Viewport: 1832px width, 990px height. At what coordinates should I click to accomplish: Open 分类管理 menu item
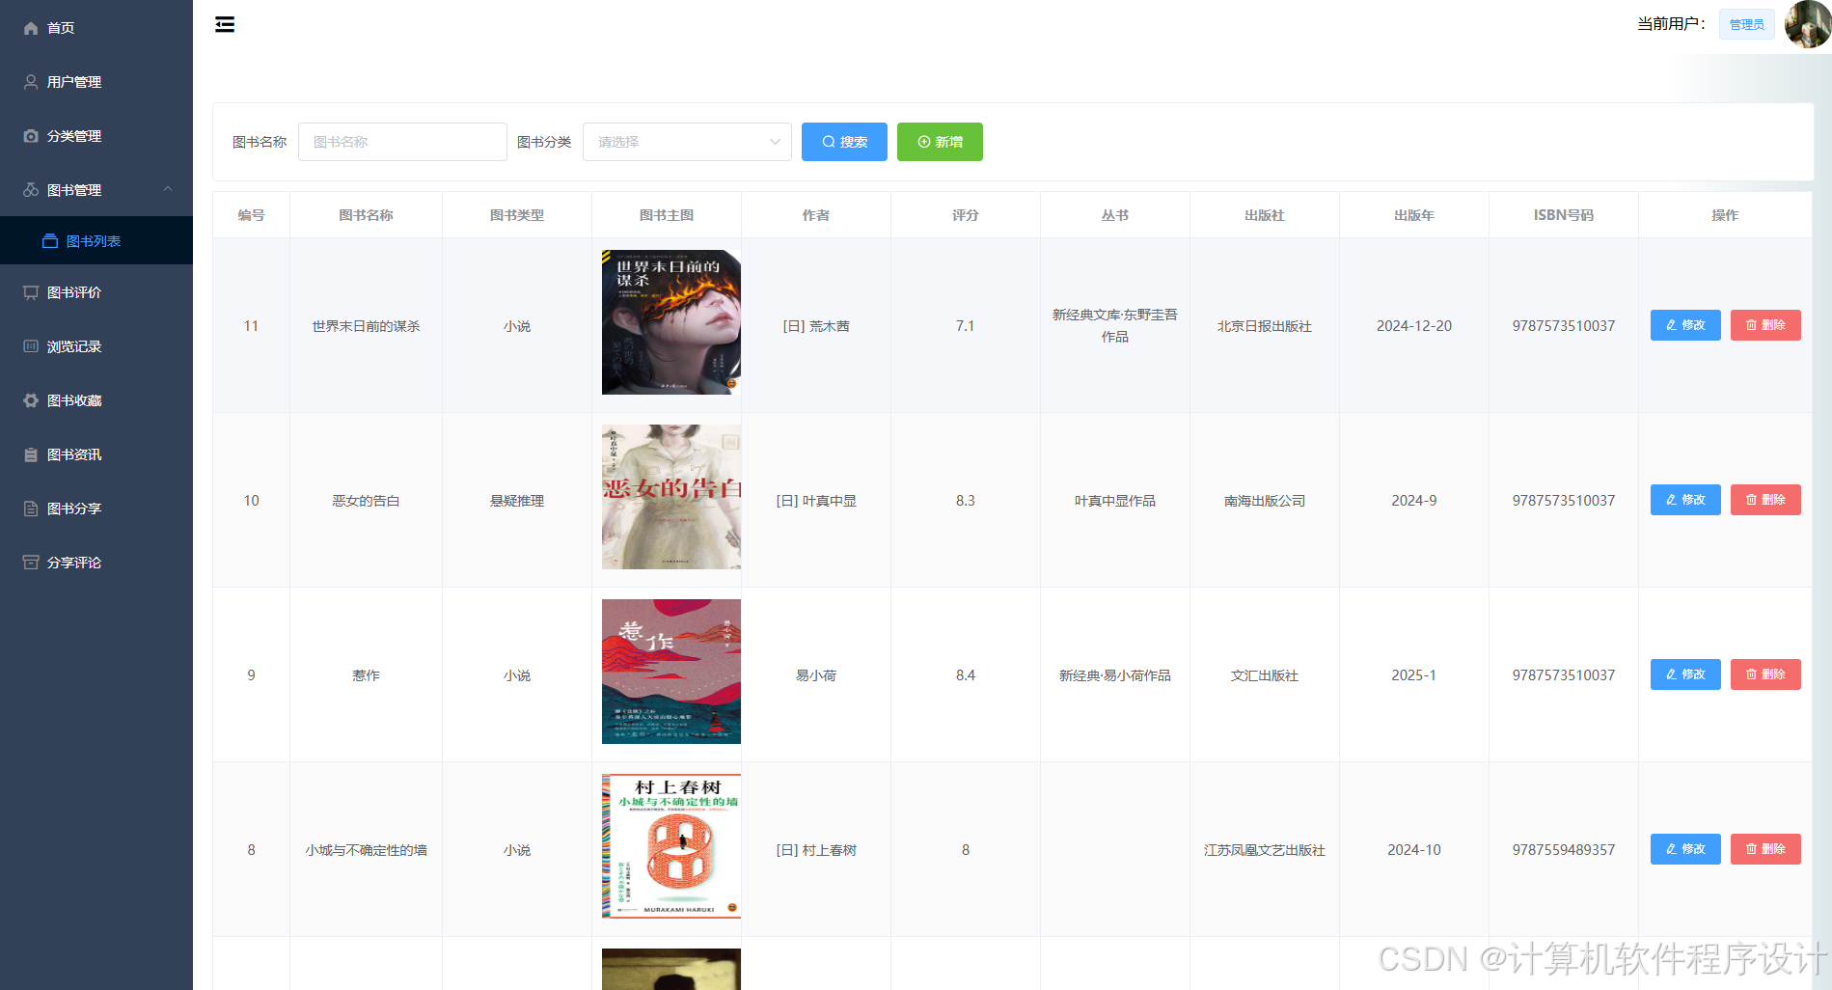tap(96, 136)
